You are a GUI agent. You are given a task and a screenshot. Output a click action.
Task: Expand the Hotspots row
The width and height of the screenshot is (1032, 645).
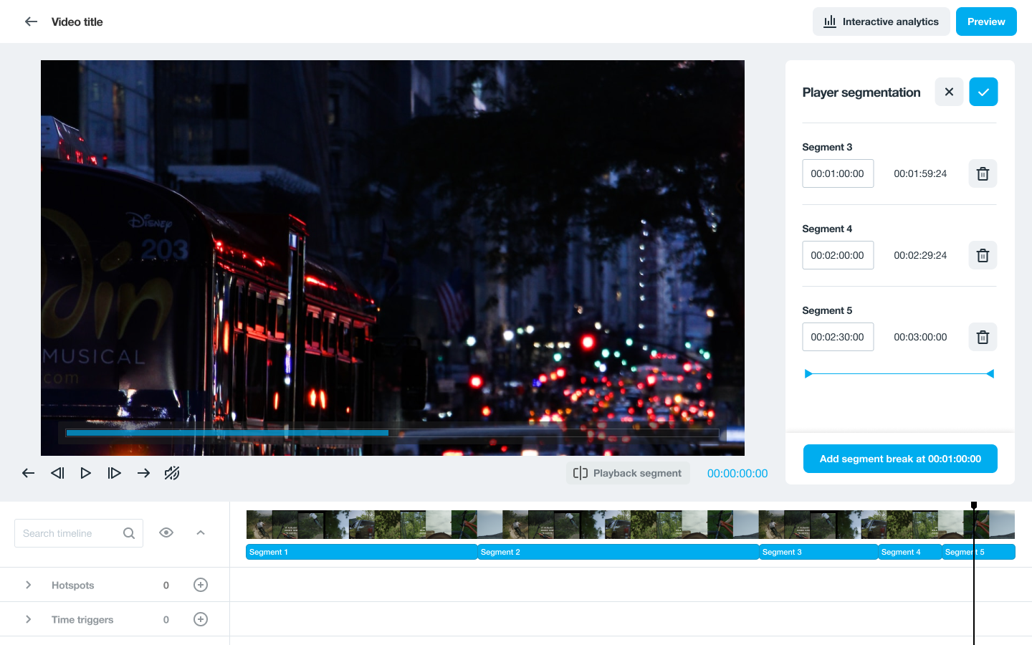[29, 585]
